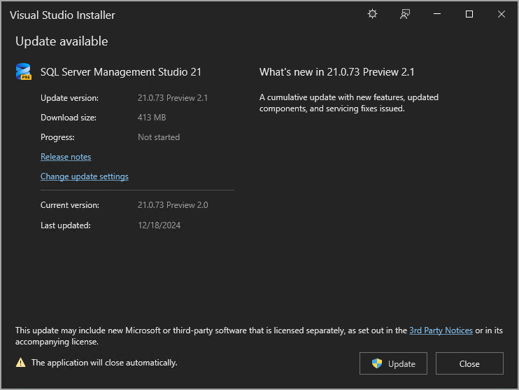This screenshot has width=519, height=390.
Task: Click the SQL Server Management Studio product icon
Action: [24, 72]
